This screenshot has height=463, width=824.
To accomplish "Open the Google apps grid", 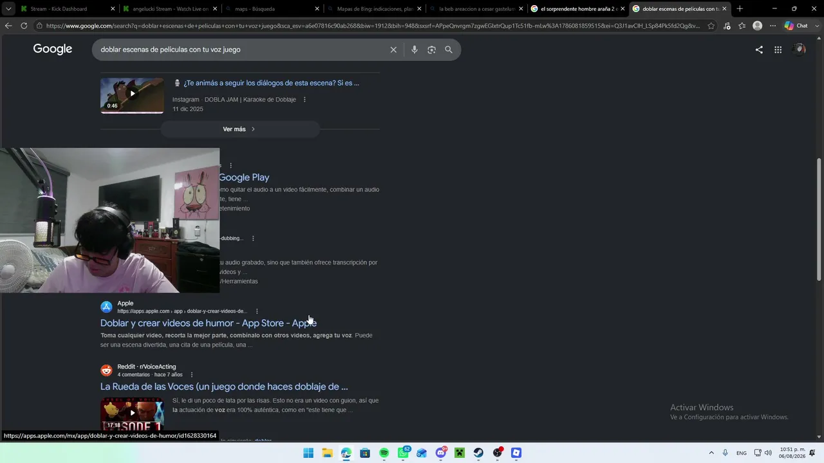I will tap(778, 50).
